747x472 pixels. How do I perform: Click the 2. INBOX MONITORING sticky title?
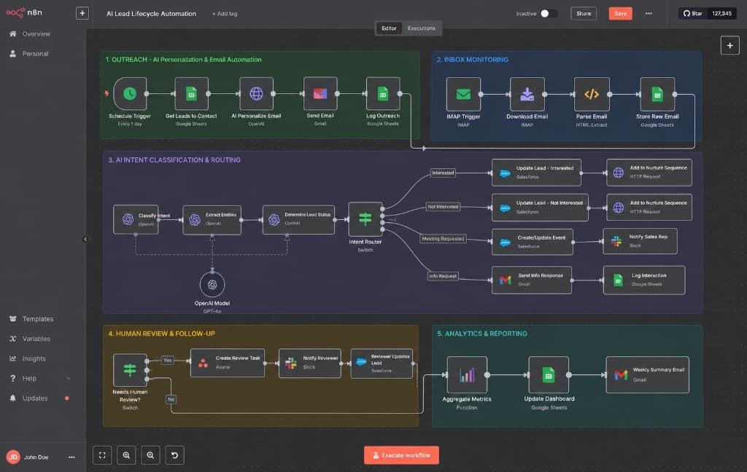click(x=472, y=60)
